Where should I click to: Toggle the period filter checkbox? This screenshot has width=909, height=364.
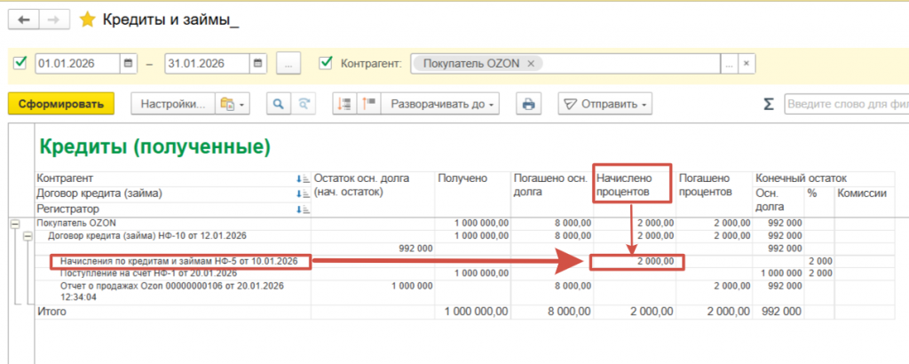coord(20,63)
